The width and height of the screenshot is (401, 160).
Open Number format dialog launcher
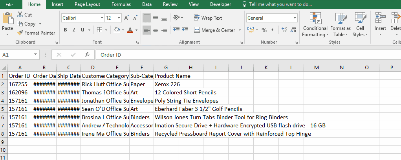click(x=296, y=42)
